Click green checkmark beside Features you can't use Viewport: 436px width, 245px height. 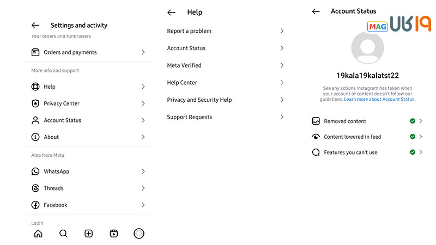tap(413, 152)
